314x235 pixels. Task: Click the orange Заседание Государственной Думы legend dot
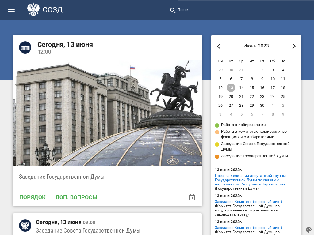pyautogui.click(x=217, y=156)
